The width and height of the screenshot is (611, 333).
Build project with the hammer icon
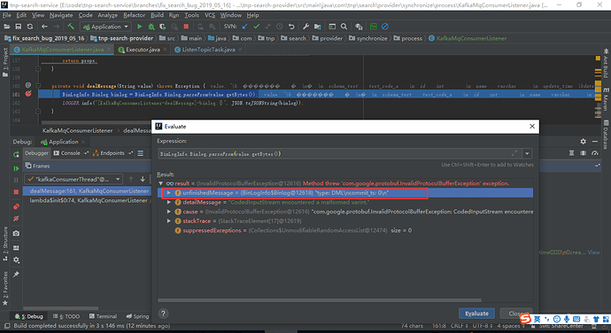[x=71, y=27]
